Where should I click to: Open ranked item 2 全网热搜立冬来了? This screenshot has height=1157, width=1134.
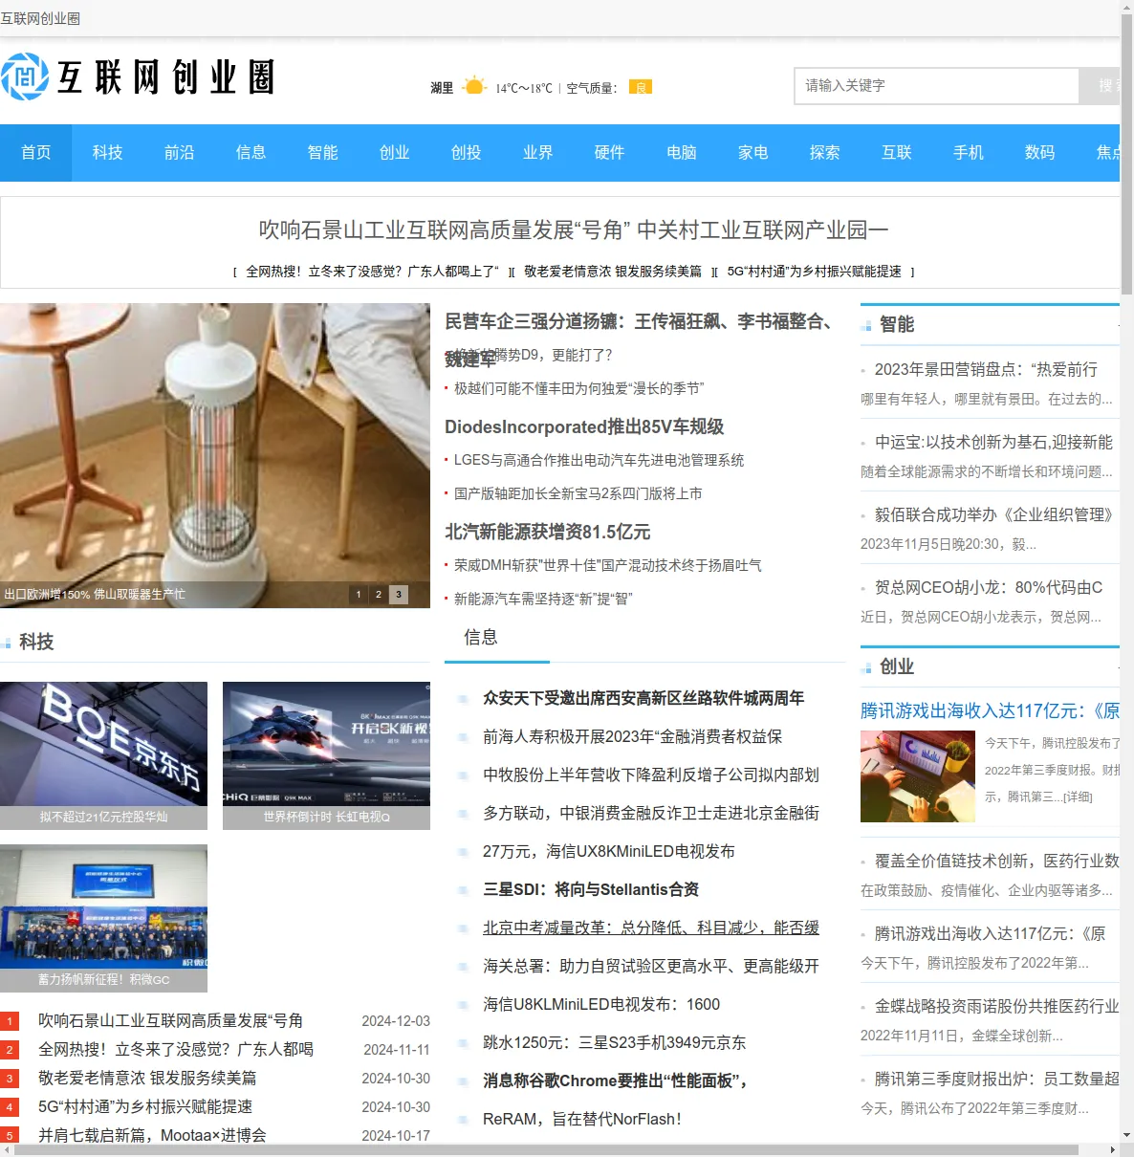point(176,1049)
